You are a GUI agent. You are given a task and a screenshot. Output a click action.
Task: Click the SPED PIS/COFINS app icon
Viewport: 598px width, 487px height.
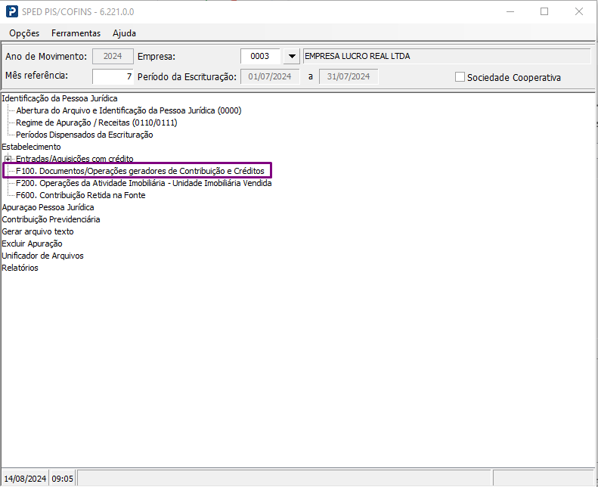click(12, 11)
